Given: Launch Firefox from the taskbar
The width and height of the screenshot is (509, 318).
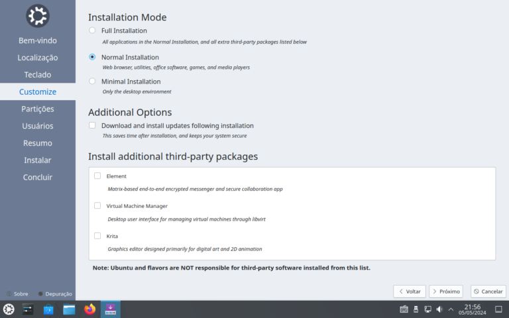Looking at the screenshot, I should (x=90, y=309).
